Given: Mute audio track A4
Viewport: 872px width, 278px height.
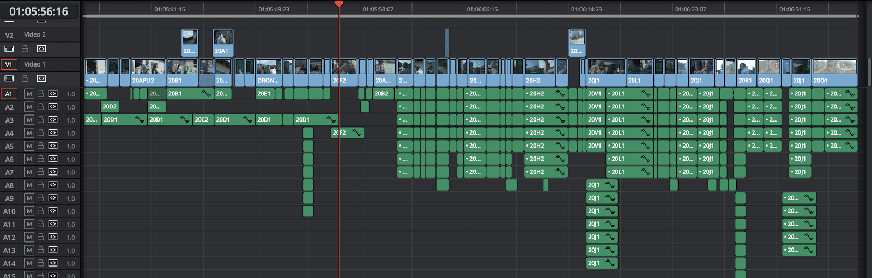Looking at the screenshot, I should 29,133.
